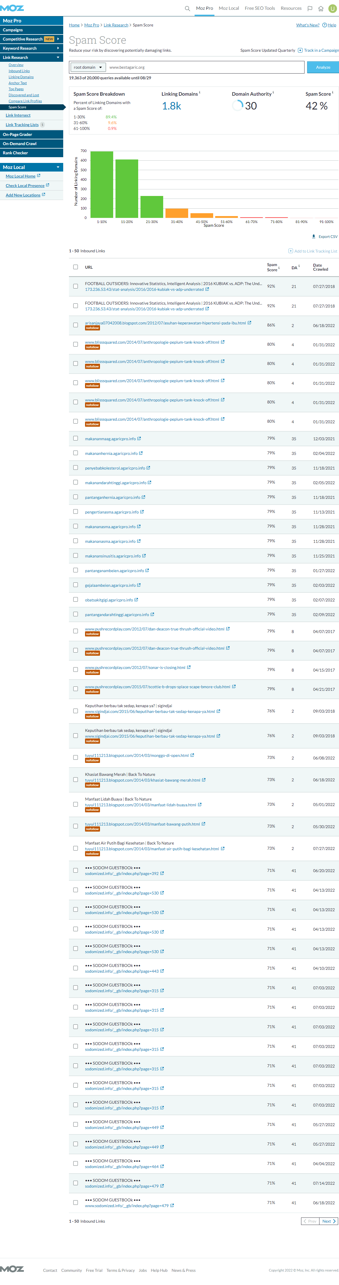Check the sonar-is-closing.html row checkbox
This screenshot has height=1285, width=339.
pos(76,670)
